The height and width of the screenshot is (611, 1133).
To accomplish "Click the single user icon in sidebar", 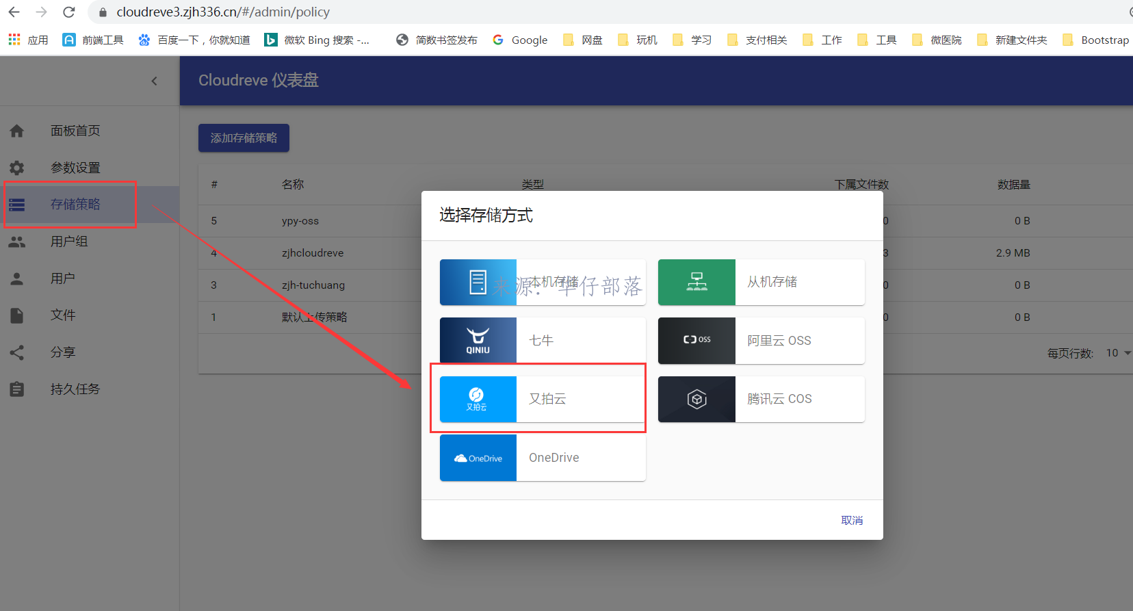I will (17, 278).
